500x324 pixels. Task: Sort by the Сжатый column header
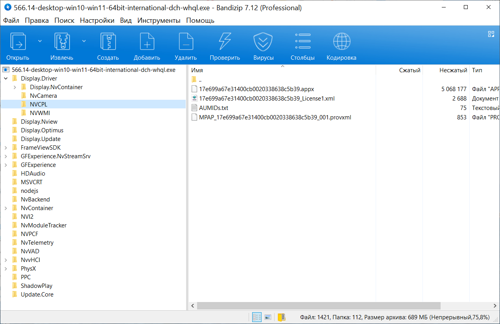[399, 70]
